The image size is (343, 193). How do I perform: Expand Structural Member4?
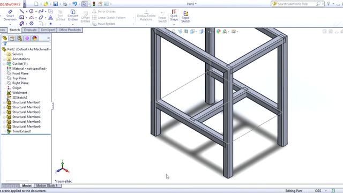[4, 117]
